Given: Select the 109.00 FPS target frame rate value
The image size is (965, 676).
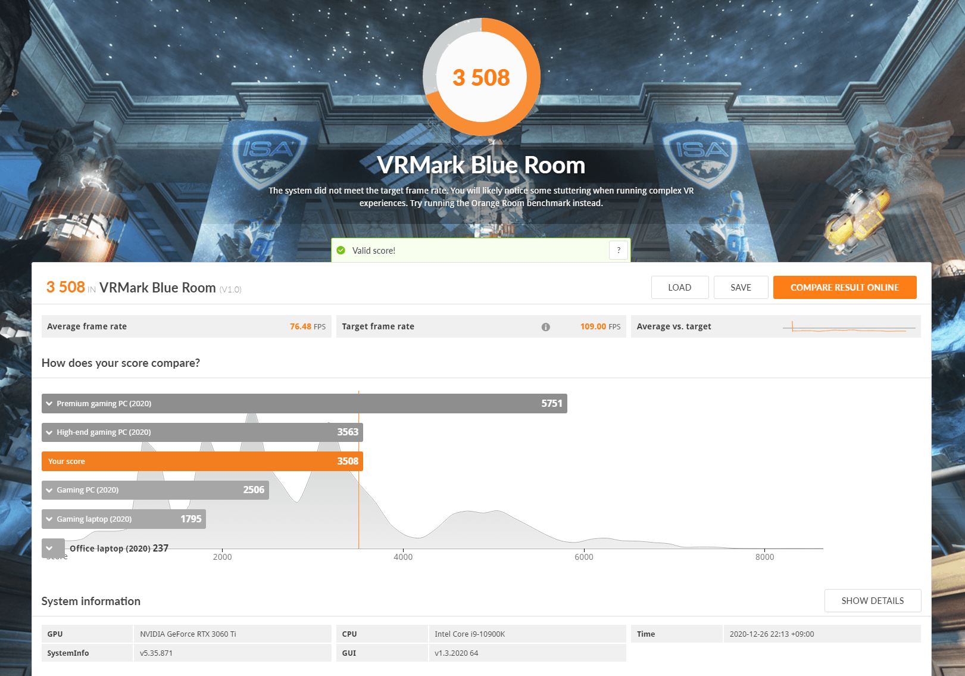Looking at the screenshot, I should pos(600,326).
